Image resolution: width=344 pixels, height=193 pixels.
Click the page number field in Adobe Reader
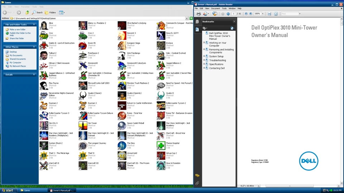[x=234, y=14]
